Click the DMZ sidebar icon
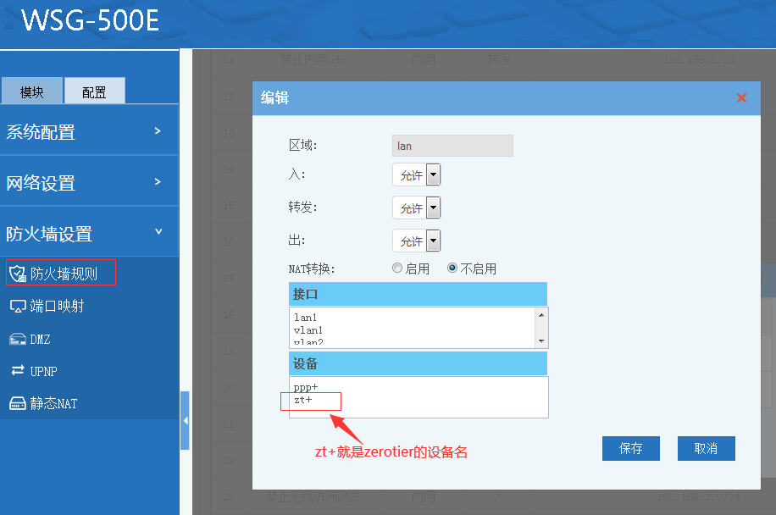Viewport: 776px width, 515px height. click(17, 339)
